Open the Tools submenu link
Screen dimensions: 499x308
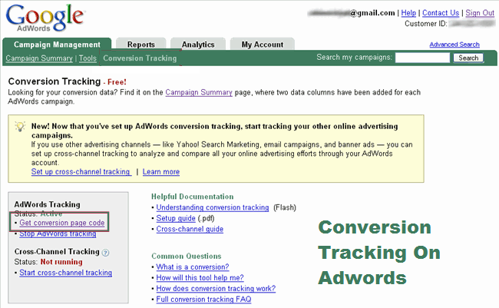click(88, 58)
